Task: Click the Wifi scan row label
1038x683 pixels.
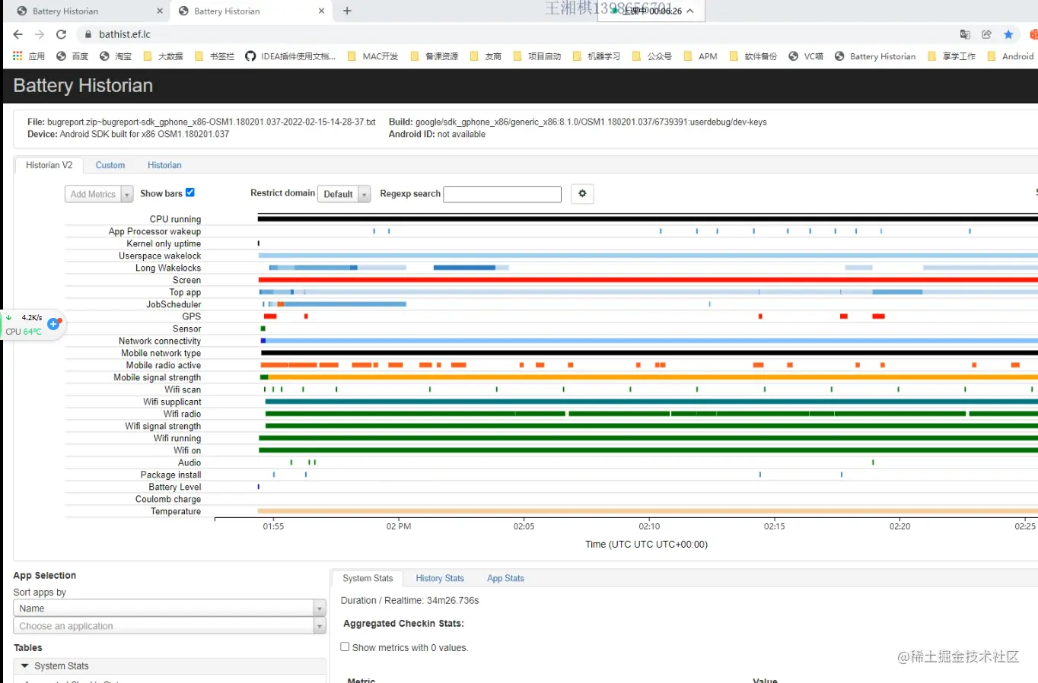Action: 183,389
